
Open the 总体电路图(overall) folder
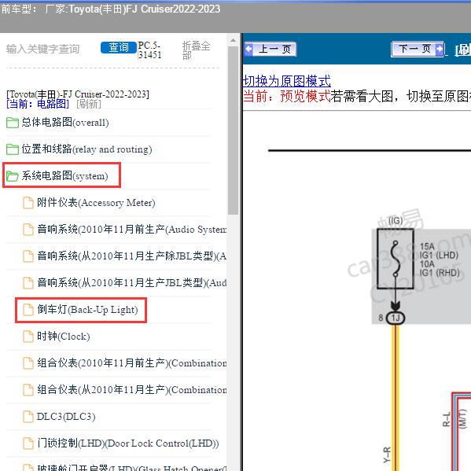click(x=65, y=122)
